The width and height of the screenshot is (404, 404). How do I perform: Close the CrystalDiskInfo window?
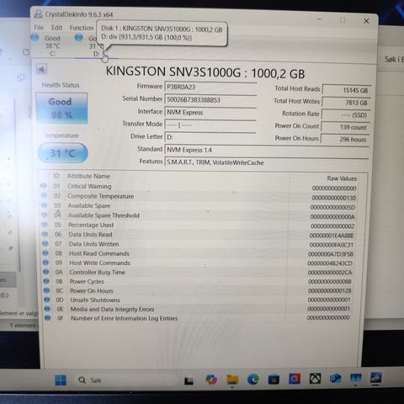pyautogui.click(x=366, y=21)
